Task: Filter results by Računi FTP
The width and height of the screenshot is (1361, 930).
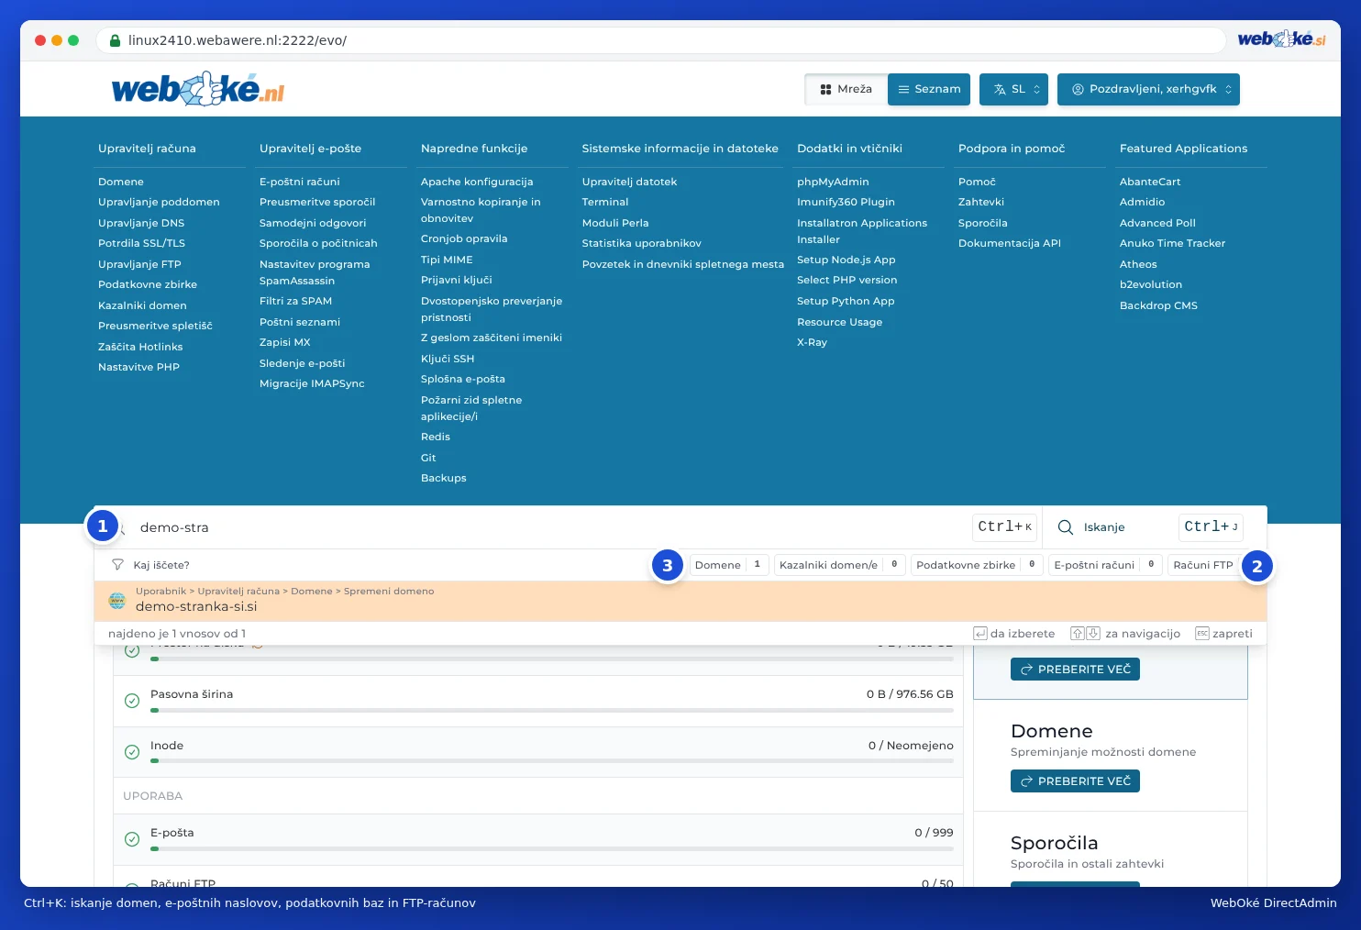Action: tap(1203, 565)
